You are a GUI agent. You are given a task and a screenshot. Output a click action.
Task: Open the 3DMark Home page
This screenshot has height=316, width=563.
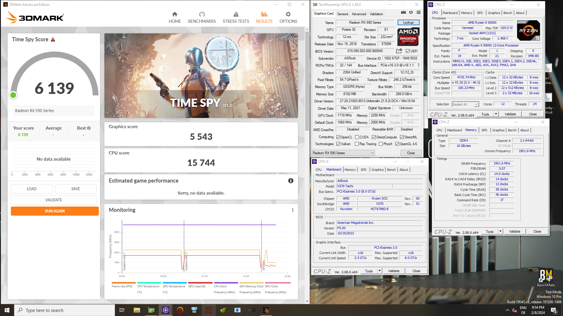pos(175,18)
